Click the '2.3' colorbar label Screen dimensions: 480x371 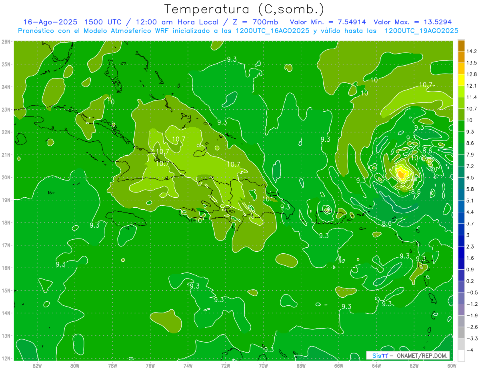[x=470, y=246]
